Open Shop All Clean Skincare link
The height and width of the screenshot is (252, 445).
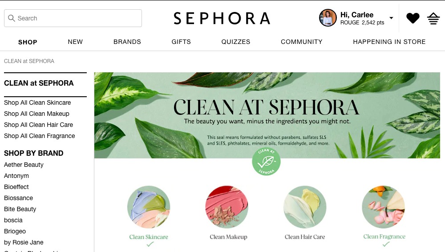(37, 102)
